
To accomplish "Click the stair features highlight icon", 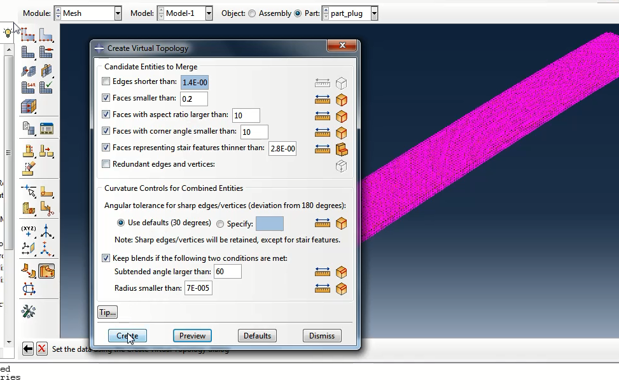I will click(342, 149).
